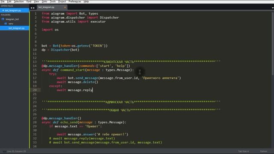The image size is (274, 154).
Task: Open the Find menu
Action: [x=29, y=2]
